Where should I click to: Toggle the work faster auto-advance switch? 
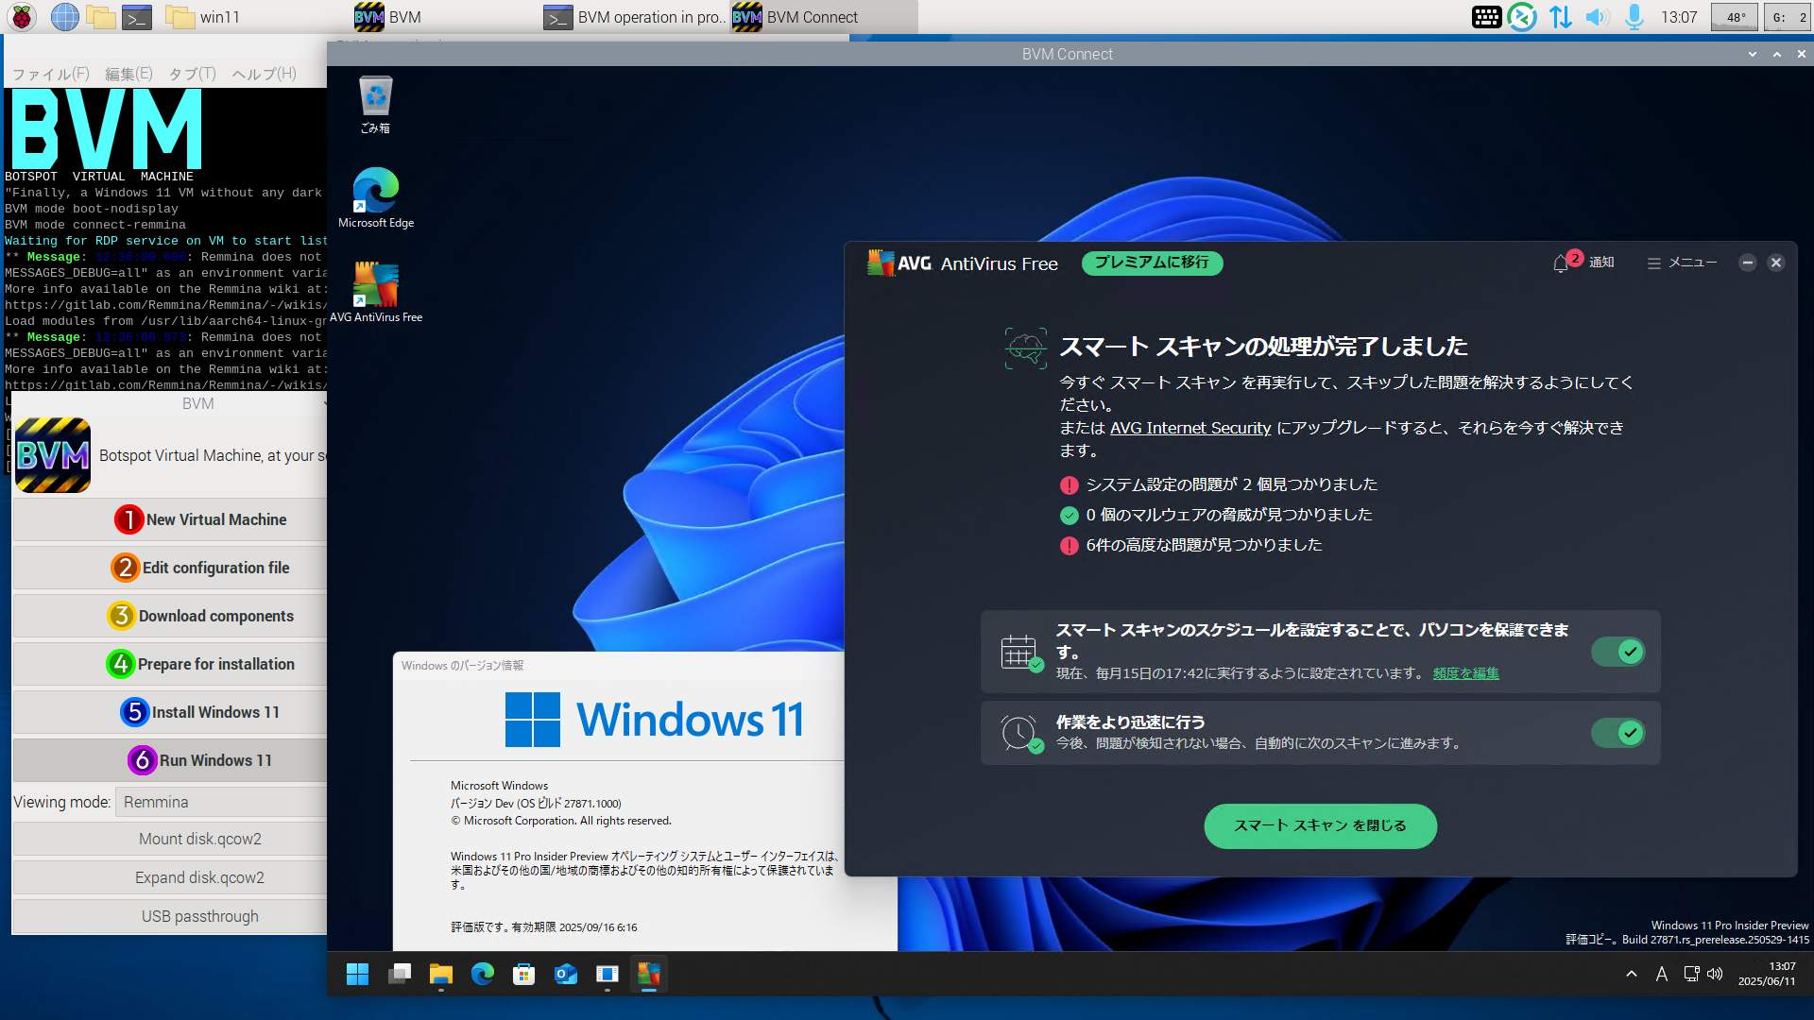(1618, 733)
